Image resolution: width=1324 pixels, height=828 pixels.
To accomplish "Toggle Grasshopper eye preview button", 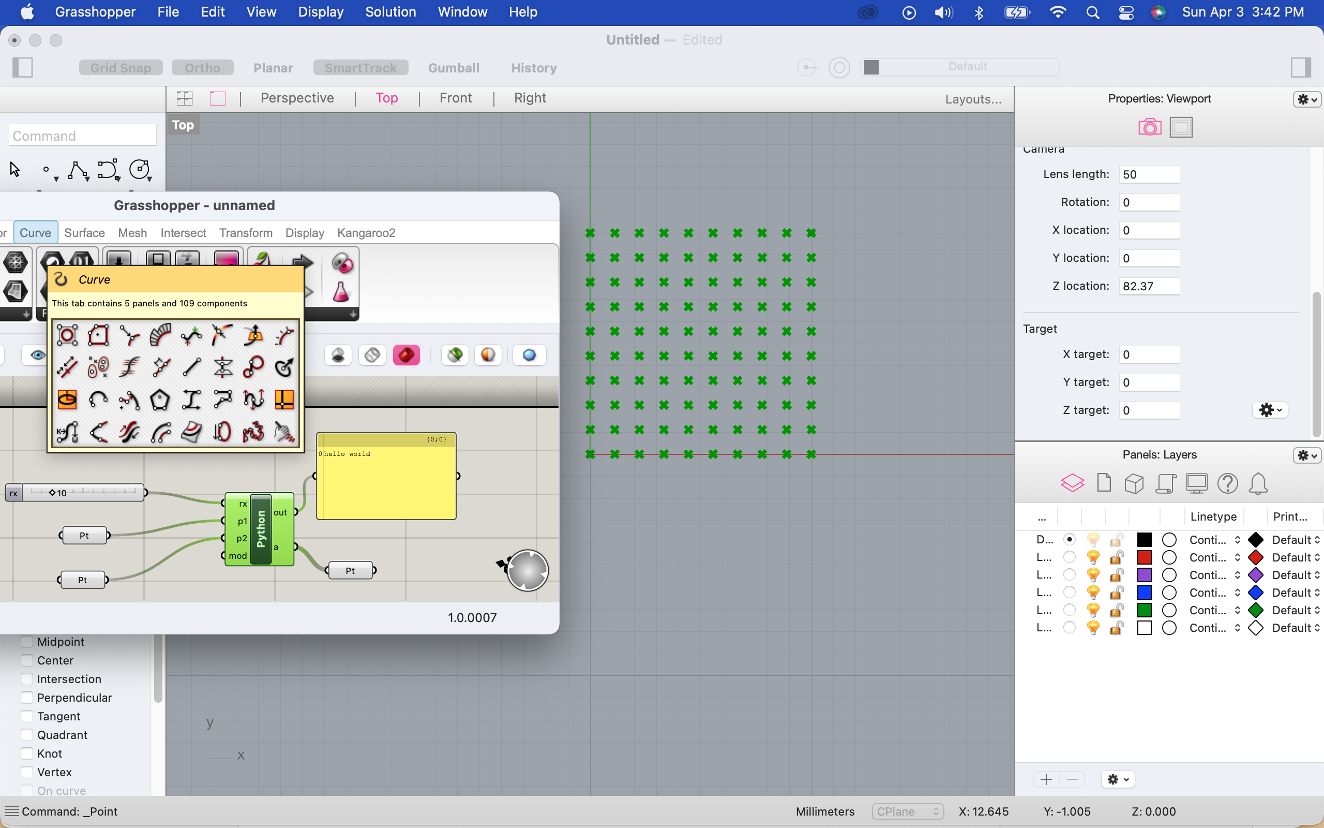I will [x=37, y=356].
